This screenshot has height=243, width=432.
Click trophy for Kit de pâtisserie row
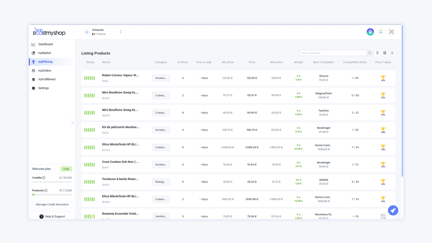click(x=383, y=130)
